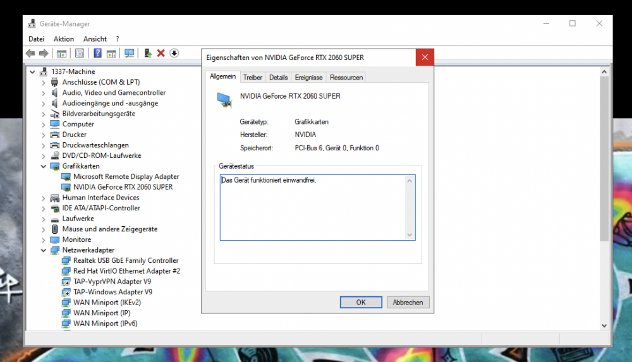This screenshot has width=632, height=362.
Task: Click the 1337-Machine computer icon
Action: point(44,72)
